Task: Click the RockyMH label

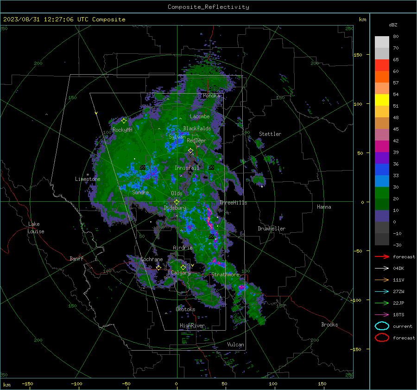Action: pyautogui.click(x=122, y=130)
